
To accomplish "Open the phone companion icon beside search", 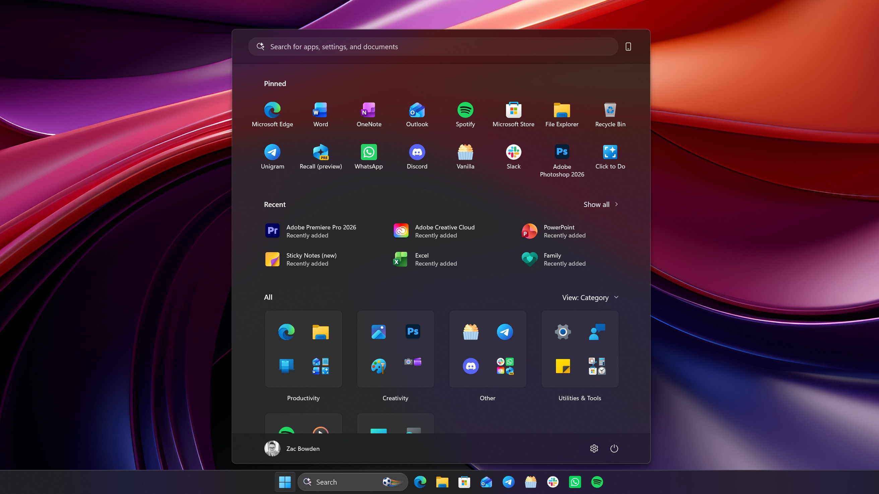I will [628, 47].
